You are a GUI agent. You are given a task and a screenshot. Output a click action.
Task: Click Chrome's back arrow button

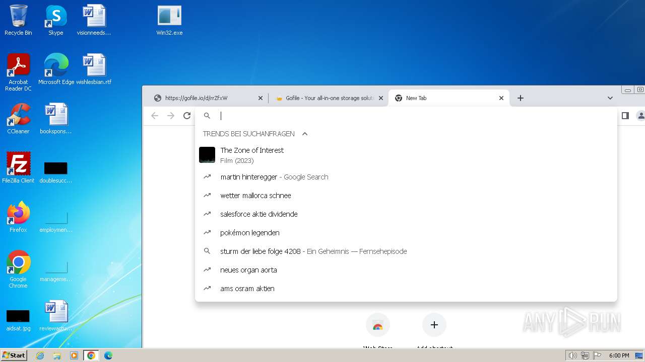coord(155,116)
